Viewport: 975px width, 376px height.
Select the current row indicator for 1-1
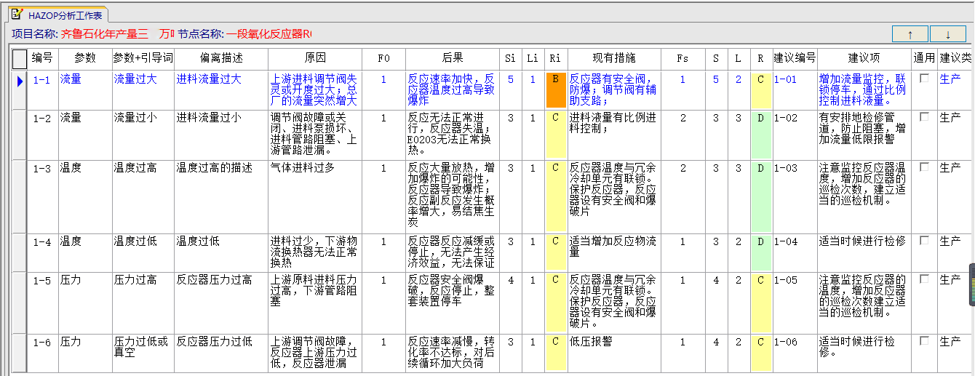(x=20, y=90)
